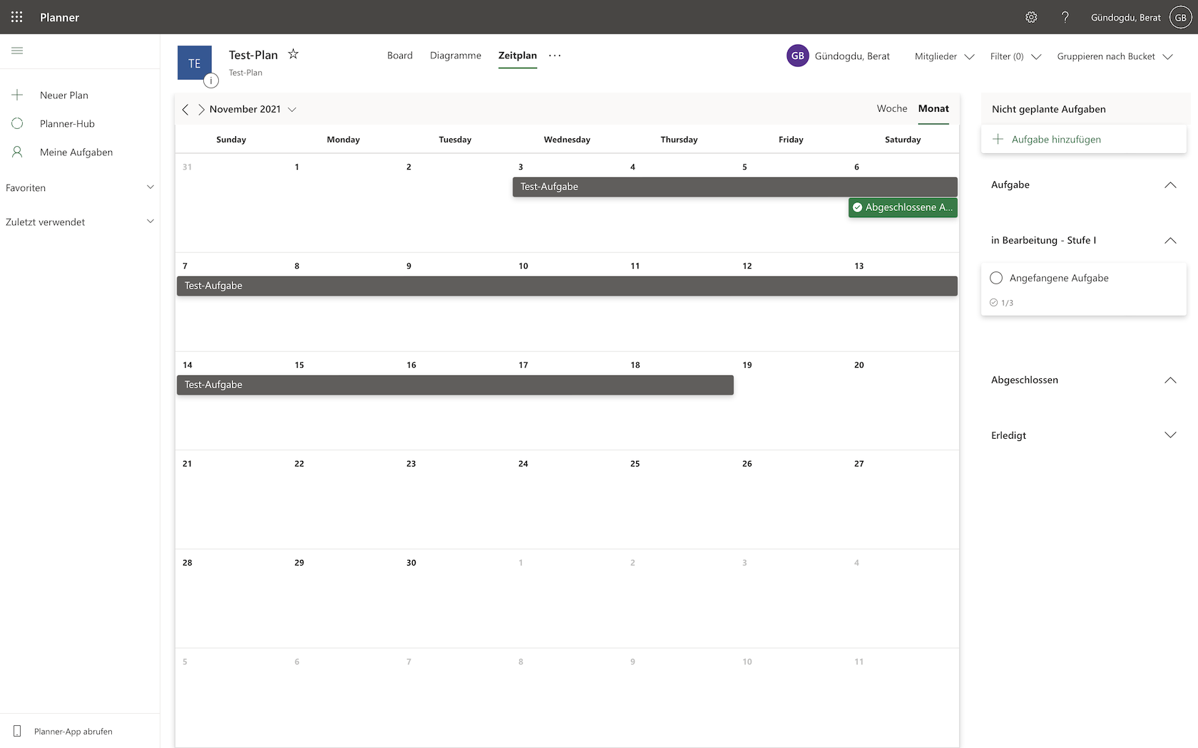The width and height of the screenshot is (1198, 748).
Task: Open the Filter (0) dropdown
Action: click(1015, 56)
